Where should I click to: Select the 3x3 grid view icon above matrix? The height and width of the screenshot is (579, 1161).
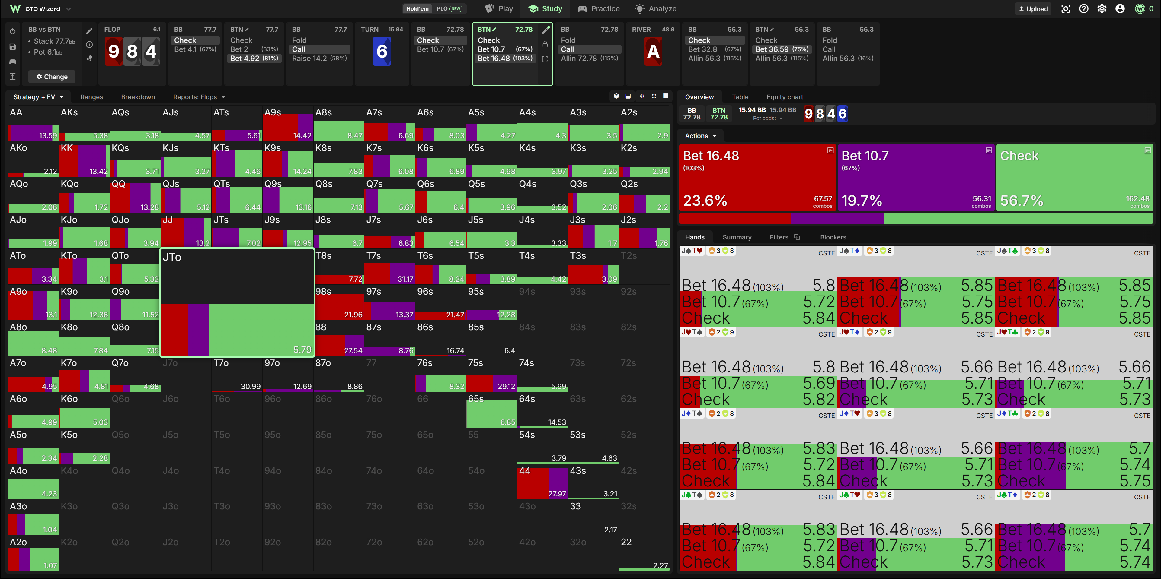click(x=654, y=96)
